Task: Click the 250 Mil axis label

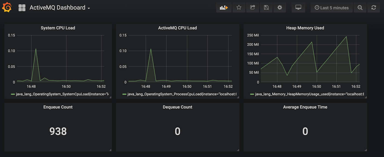Action: (x=253, y=35)
